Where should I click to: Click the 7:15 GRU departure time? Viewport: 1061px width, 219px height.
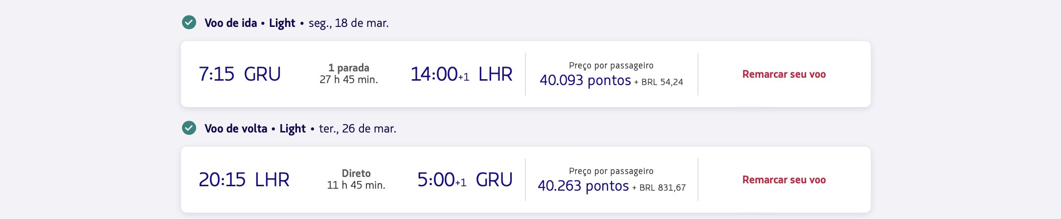click(240, 74)
